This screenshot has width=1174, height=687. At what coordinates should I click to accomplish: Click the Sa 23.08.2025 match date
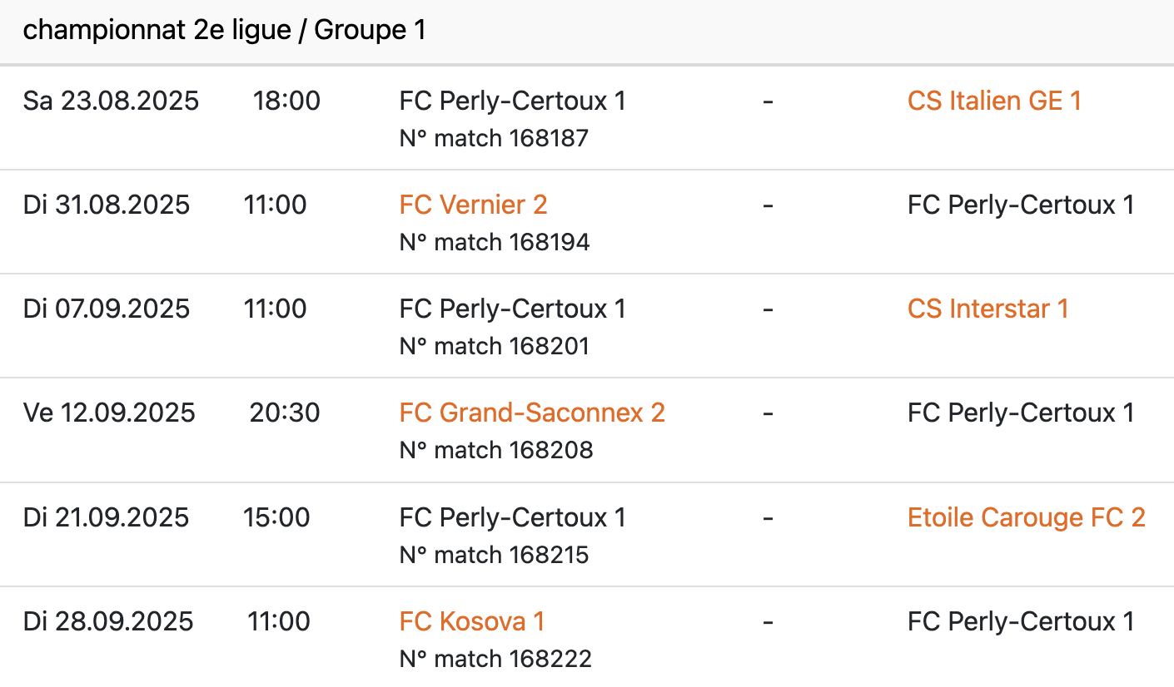(111, 101)
